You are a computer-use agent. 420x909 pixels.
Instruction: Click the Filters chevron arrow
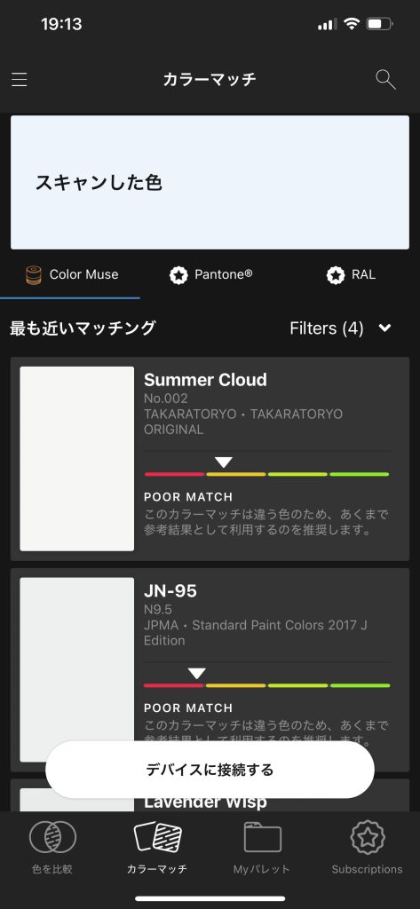(384, 328)
